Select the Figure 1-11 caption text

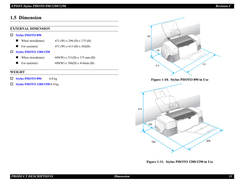point(180,162)
